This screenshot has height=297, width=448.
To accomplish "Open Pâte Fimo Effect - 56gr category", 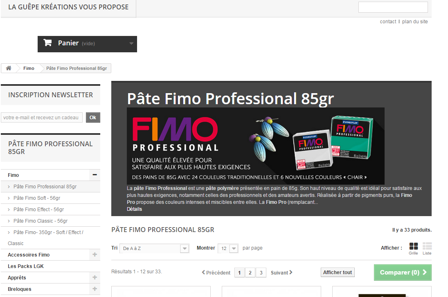I will coord(38,210).
